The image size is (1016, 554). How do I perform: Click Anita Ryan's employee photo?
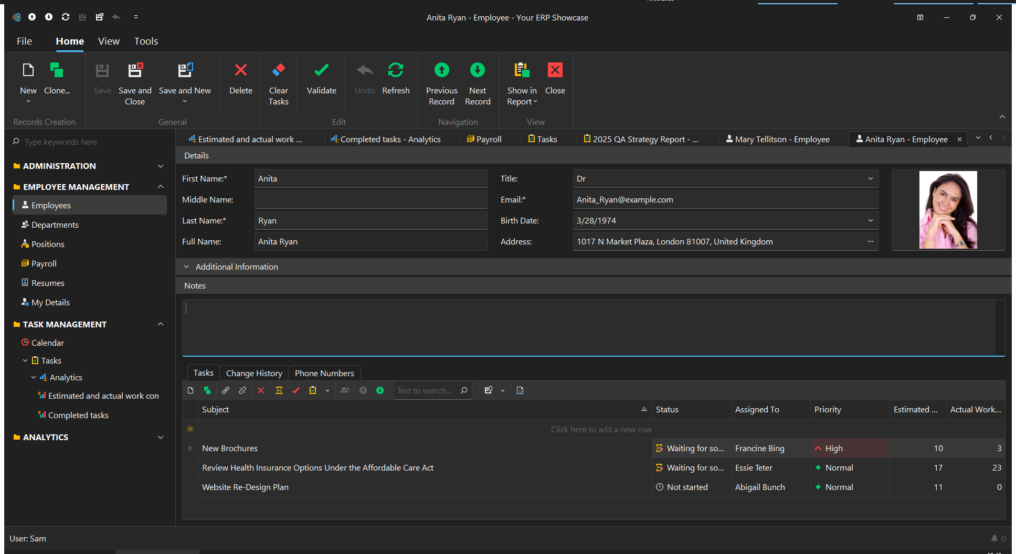(x=948, y=210)
